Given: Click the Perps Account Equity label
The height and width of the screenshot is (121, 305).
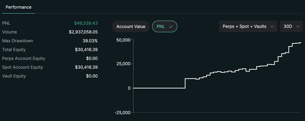Looking at the screenshot, I should 24,58.
